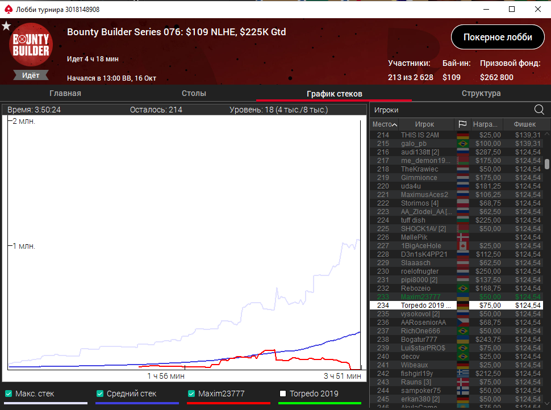Open player search with the magnifier icon
This screenshot has width=551, height=410.
coord(539,110)
